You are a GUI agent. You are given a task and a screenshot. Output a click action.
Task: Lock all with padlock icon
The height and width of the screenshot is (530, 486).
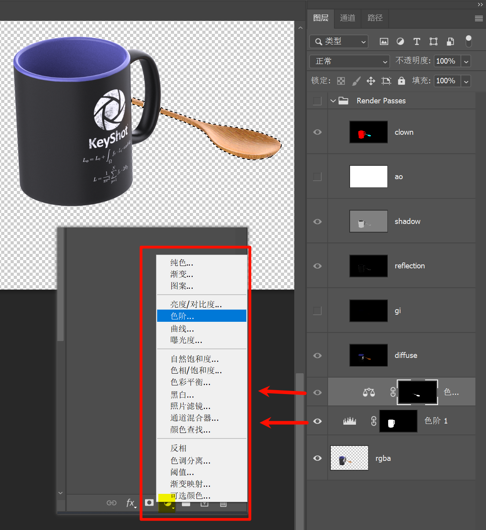(x=401, y=81)
